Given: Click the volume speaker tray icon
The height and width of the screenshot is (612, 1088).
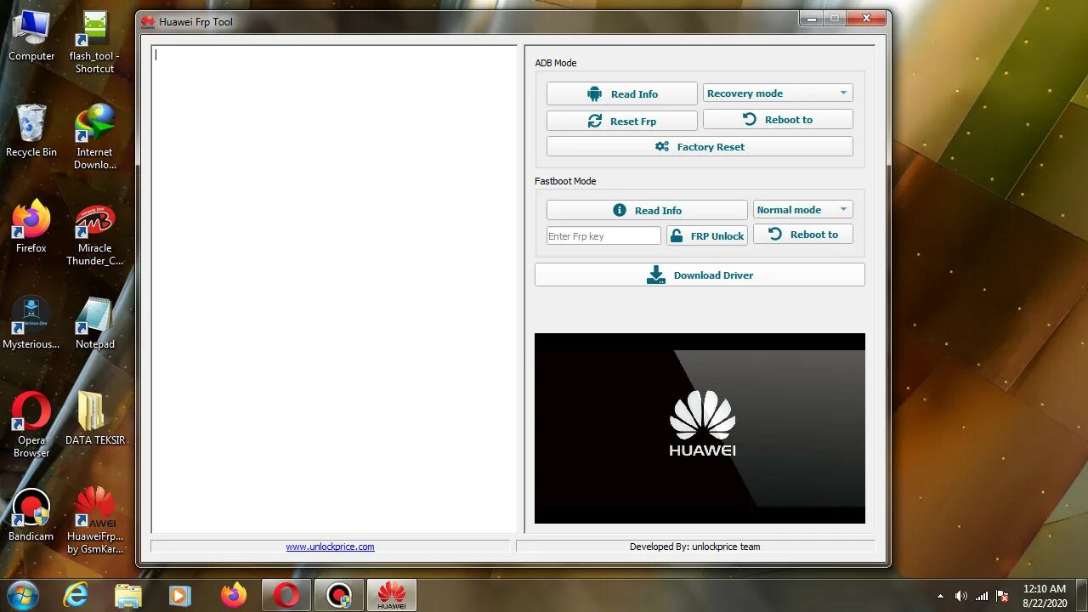Looking at the screenshot, I should click(x=961, y=596).
